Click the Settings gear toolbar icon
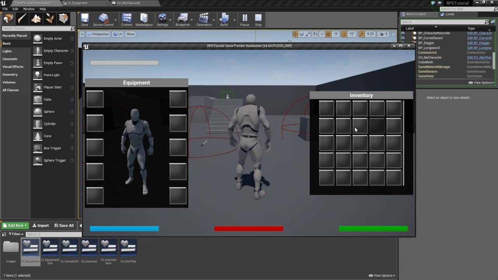 click(x=162, y=19)
